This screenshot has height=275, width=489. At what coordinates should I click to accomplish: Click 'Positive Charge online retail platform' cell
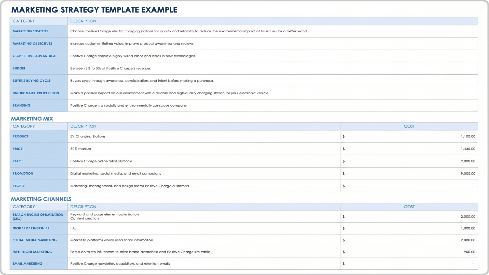click(204, 161)
